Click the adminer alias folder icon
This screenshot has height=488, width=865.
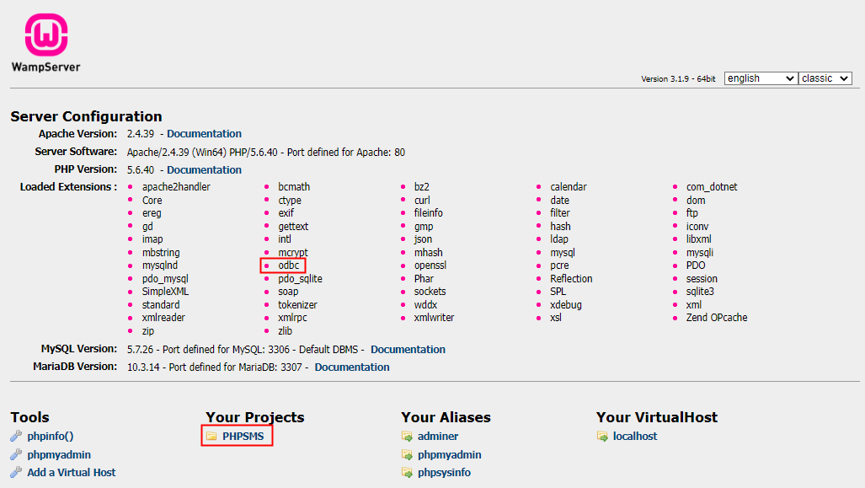pos(408,437)
